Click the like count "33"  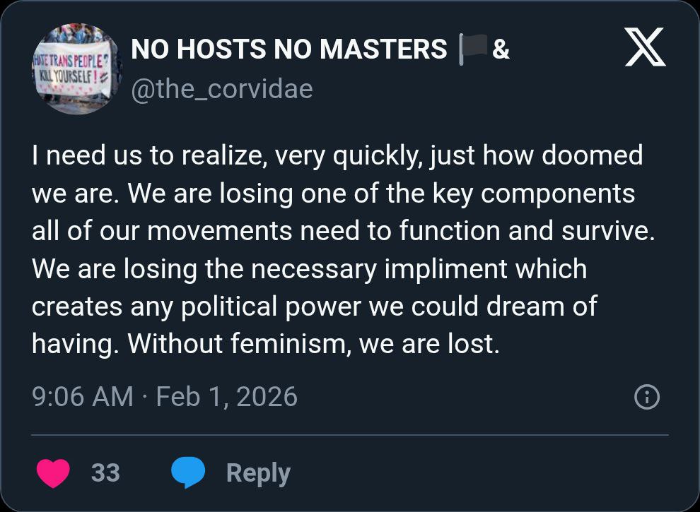(x=105, y=472)
